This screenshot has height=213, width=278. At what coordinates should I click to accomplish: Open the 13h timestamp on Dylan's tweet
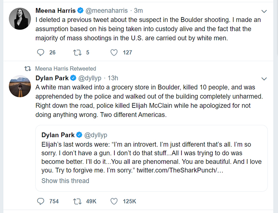(113, 78)
